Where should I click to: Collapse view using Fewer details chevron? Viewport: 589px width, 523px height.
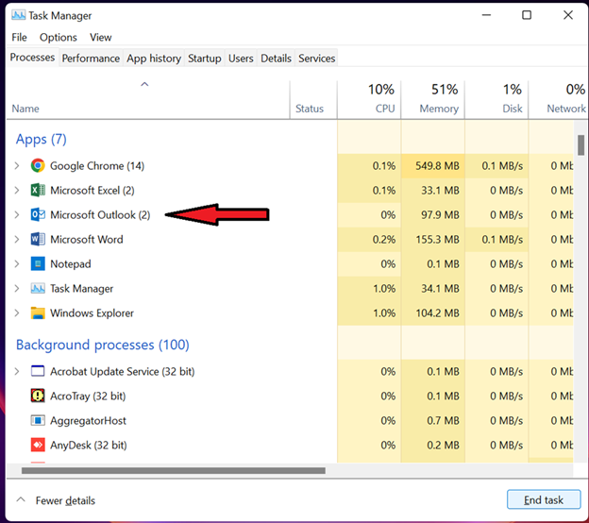[x=21, y=500]
